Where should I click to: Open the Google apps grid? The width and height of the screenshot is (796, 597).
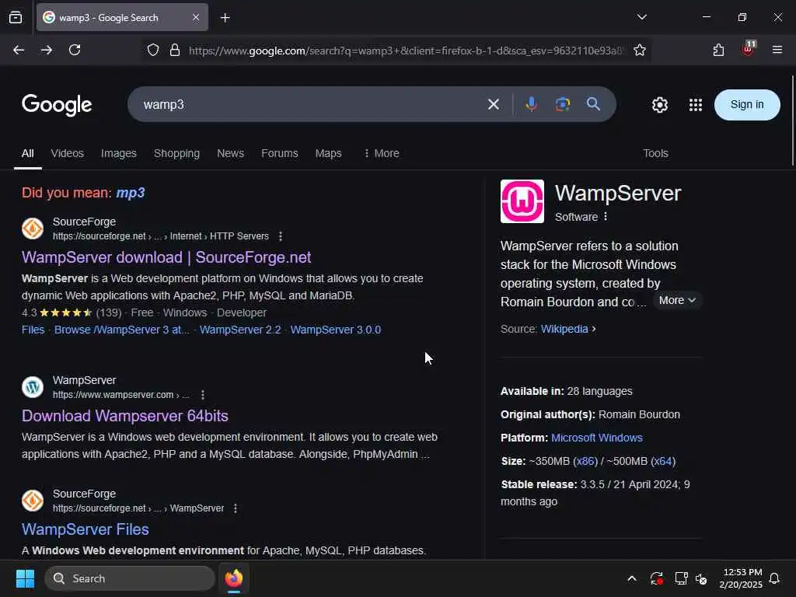696,105
